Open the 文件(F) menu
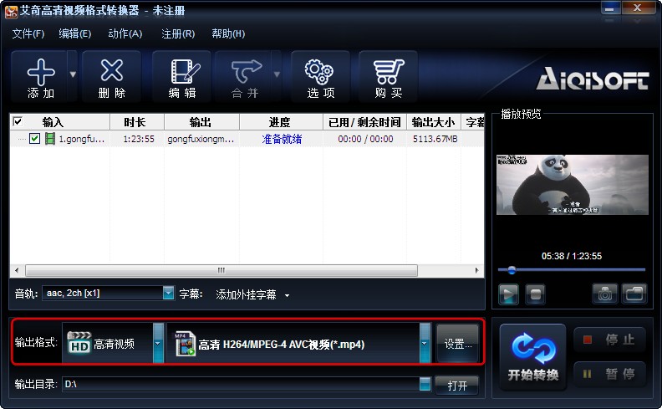The height and width of the screenshot is (409, 662). coord(28,33)
